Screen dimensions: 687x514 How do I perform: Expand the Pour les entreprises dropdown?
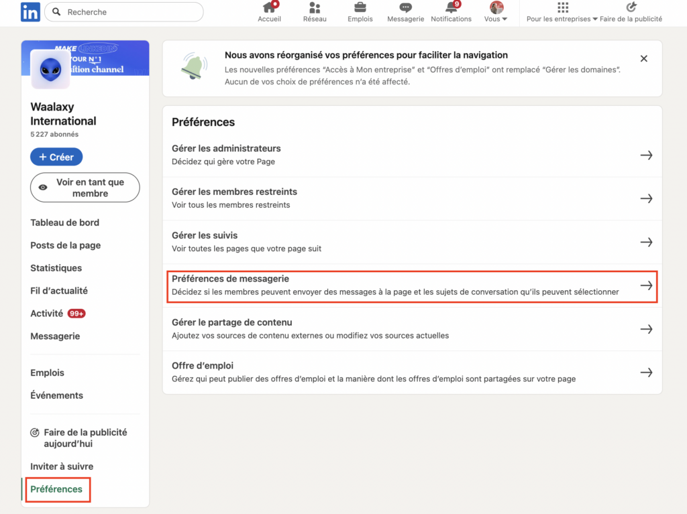point(562,19)
